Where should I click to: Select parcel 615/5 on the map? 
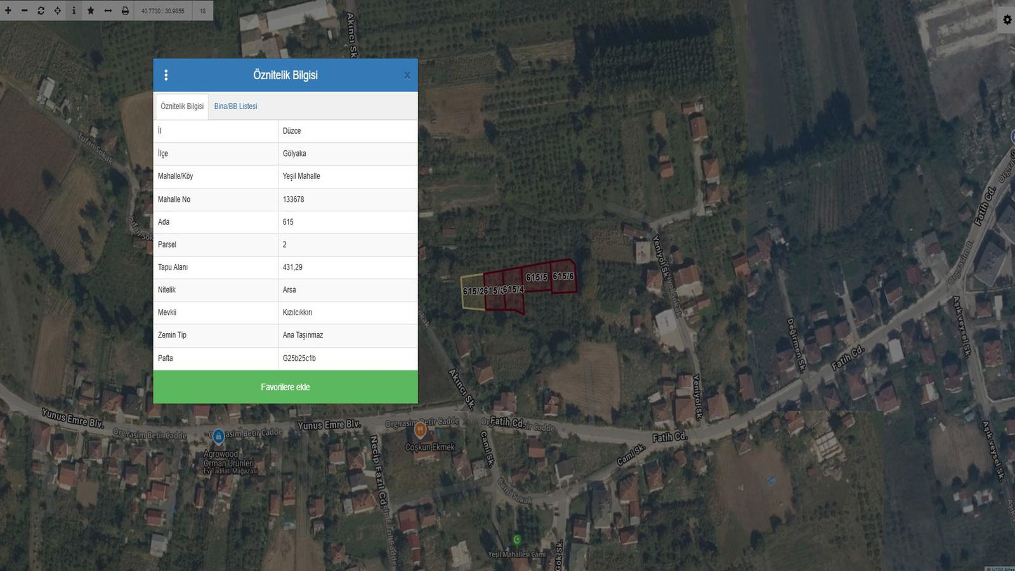pyautogui.click(x=537, y=277)
